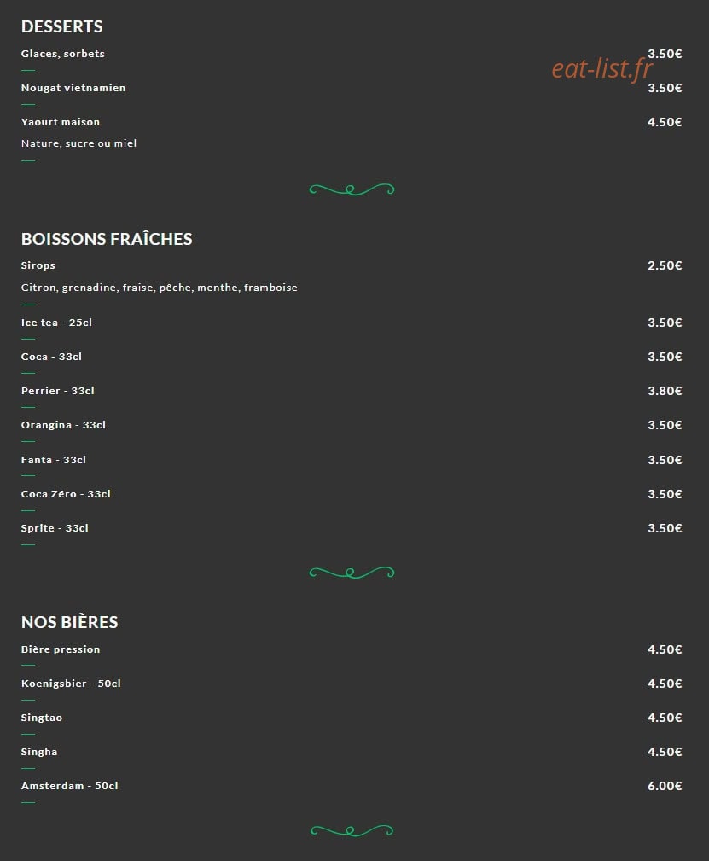
Task: Click the swirl divider below Desserts
Action: (352, 189)
